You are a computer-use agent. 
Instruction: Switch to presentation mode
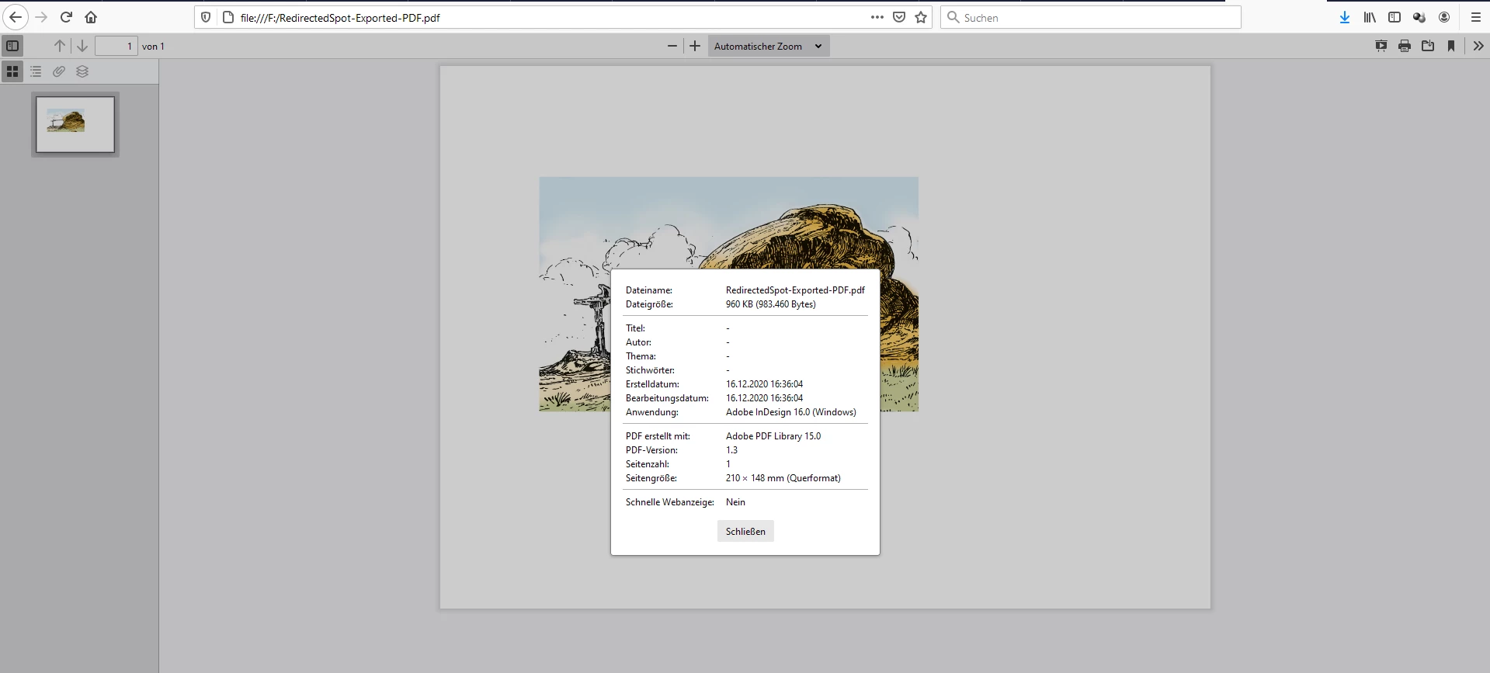coord(1381,46)
